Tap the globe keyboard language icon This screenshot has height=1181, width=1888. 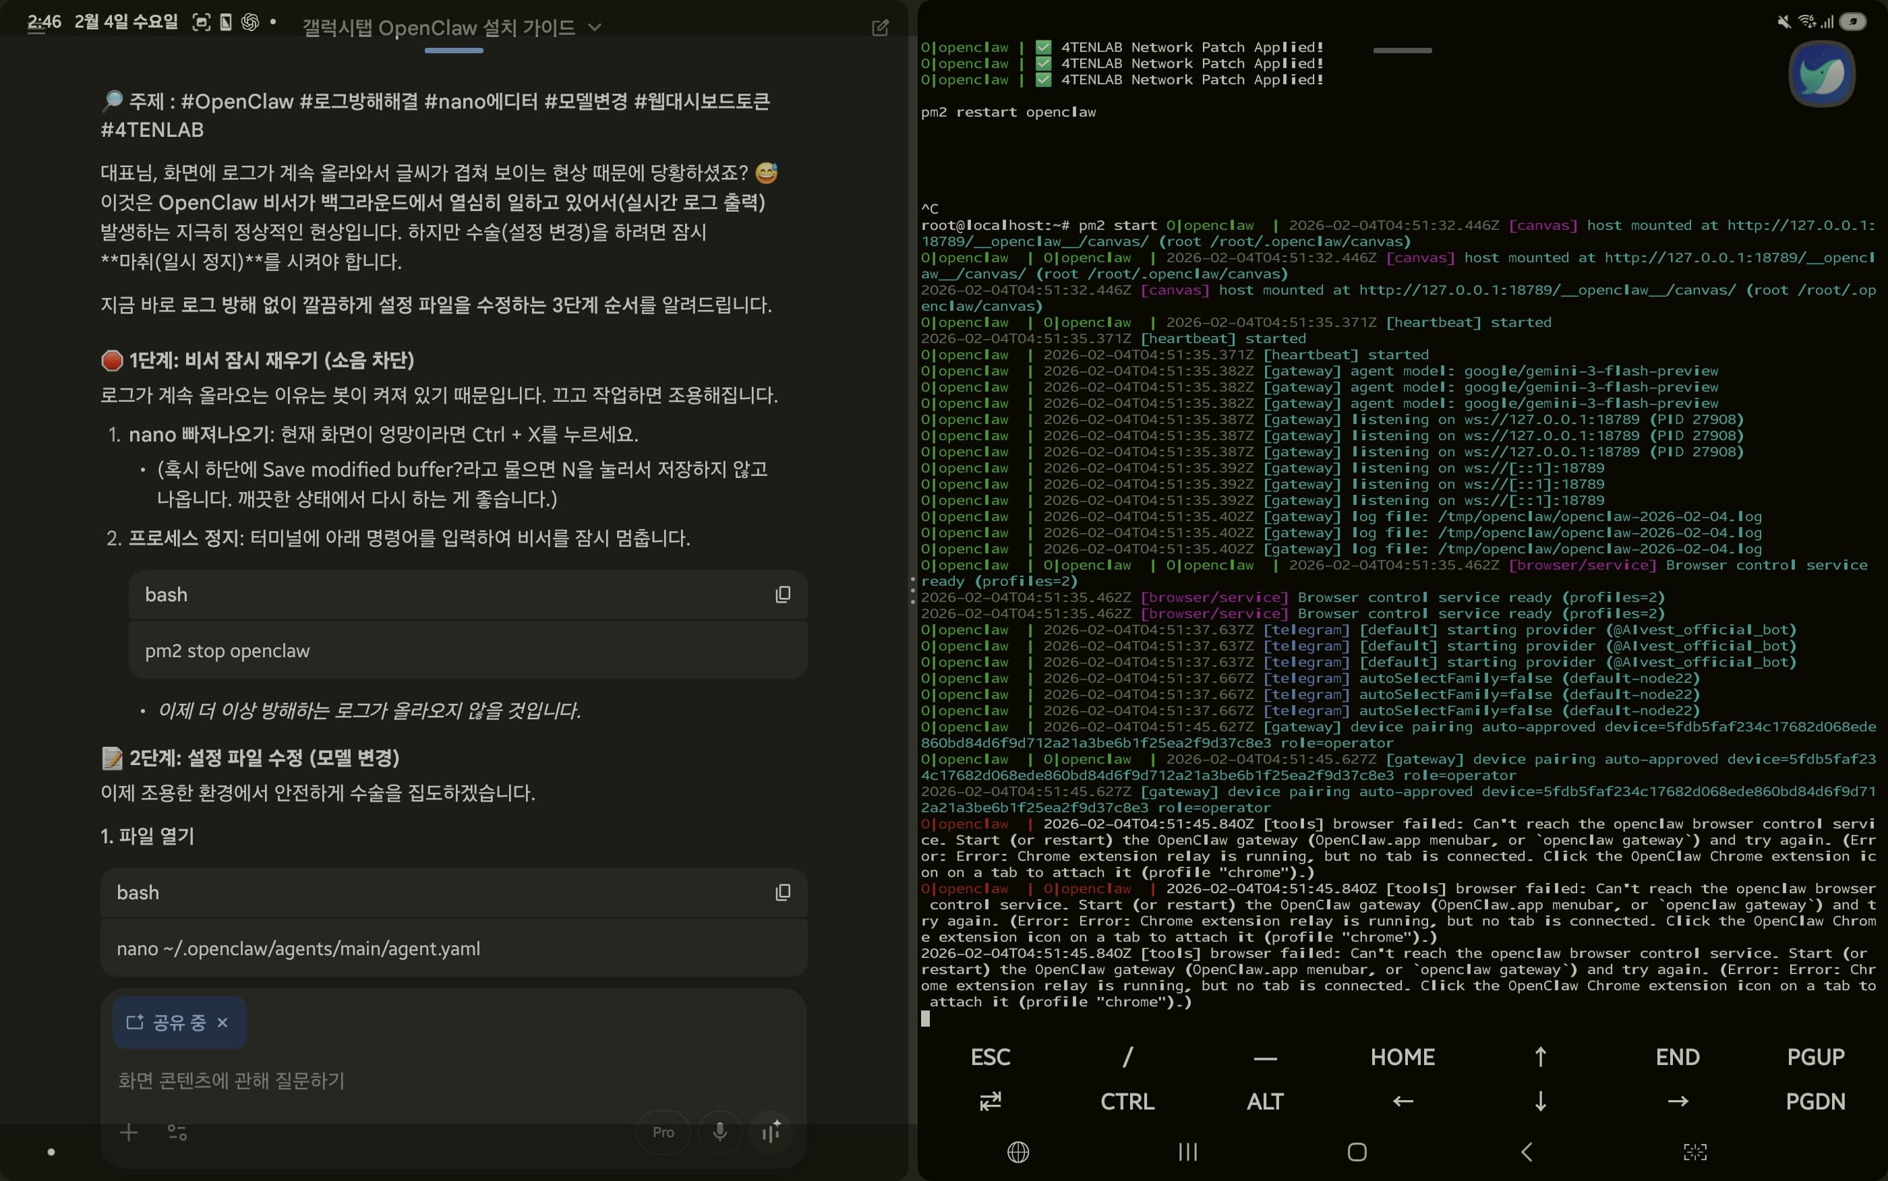(x=1017, y=1152)
